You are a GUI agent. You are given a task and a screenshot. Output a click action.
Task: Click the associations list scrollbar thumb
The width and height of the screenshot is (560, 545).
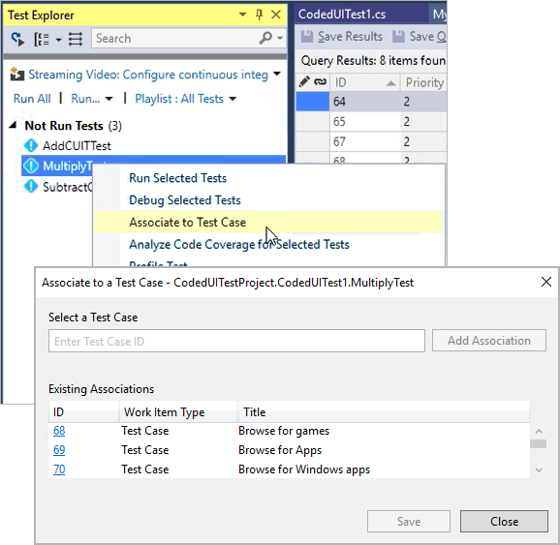tap(539, 443)
